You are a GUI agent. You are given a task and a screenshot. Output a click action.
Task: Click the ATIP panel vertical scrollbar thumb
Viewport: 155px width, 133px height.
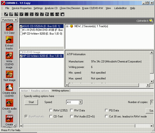click(152, 64)
